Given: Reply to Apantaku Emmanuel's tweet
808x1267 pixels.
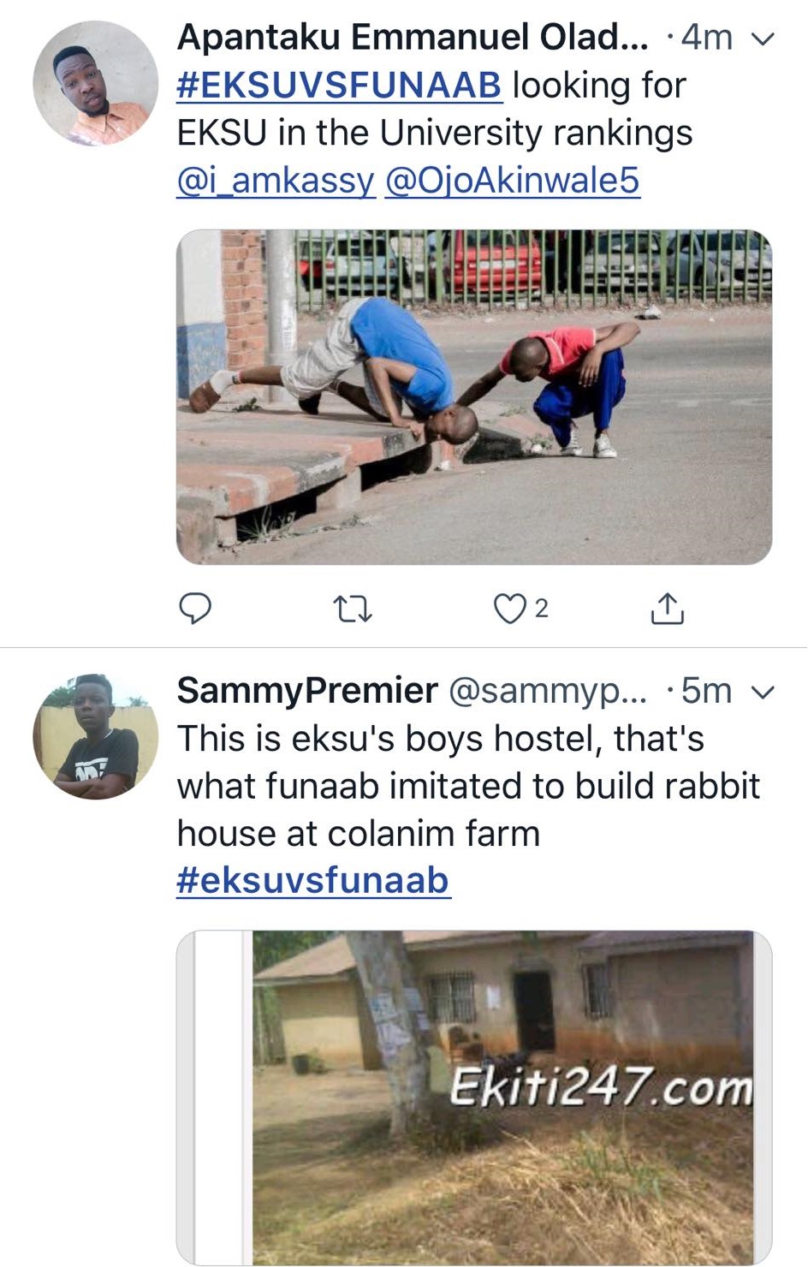Looking at the screenshot, I should pos(195,609).
